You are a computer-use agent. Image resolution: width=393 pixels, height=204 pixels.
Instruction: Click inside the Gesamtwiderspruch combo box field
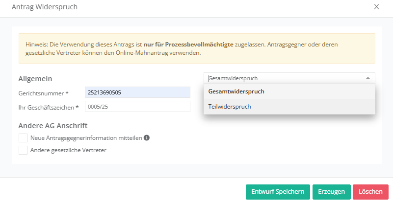(x=285, y=78)
